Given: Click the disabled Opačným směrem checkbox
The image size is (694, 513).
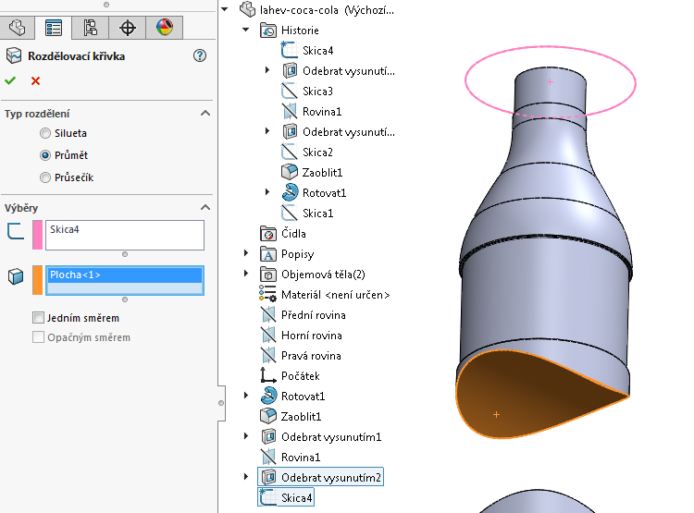Looking at the screenshot, I should click(x=39, y=337).
